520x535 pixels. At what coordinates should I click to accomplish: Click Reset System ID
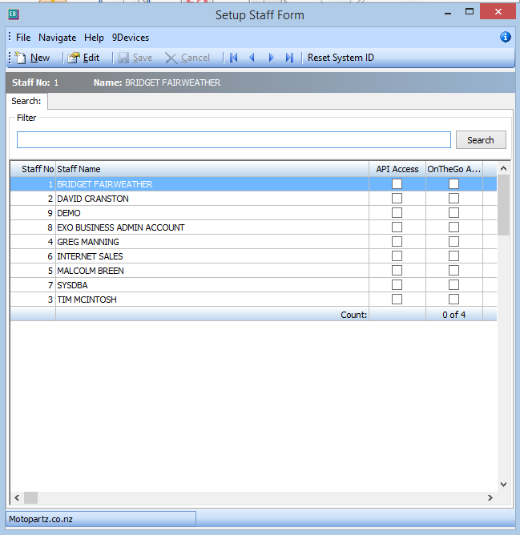[x=341, y=58]
